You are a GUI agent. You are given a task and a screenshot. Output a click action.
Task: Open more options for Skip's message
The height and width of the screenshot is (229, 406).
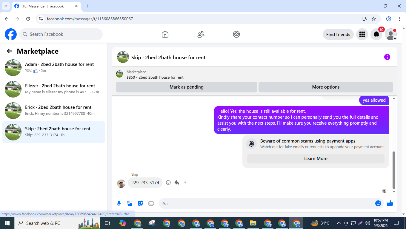(185, 182)
